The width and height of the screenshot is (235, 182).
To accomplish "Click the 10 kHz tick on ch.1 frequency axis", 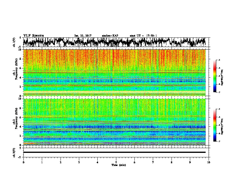I will point(20,50).
